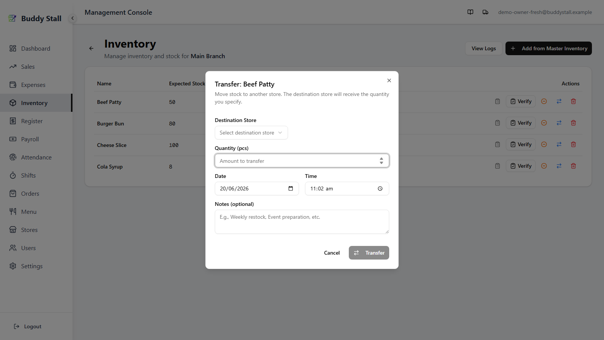Click the Time field showing 11:02 am

[347, 189]
